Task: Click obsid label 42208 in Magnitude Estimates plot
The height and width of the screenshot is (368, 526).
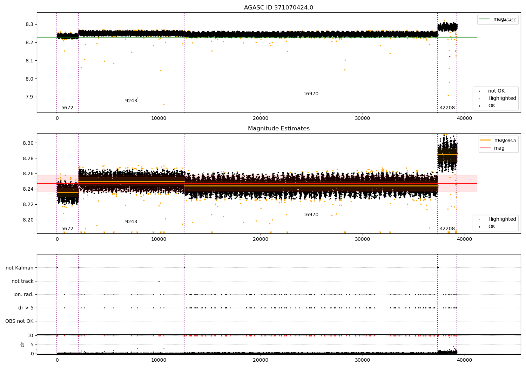Action: pyautogui.click(x=447, y=229)
